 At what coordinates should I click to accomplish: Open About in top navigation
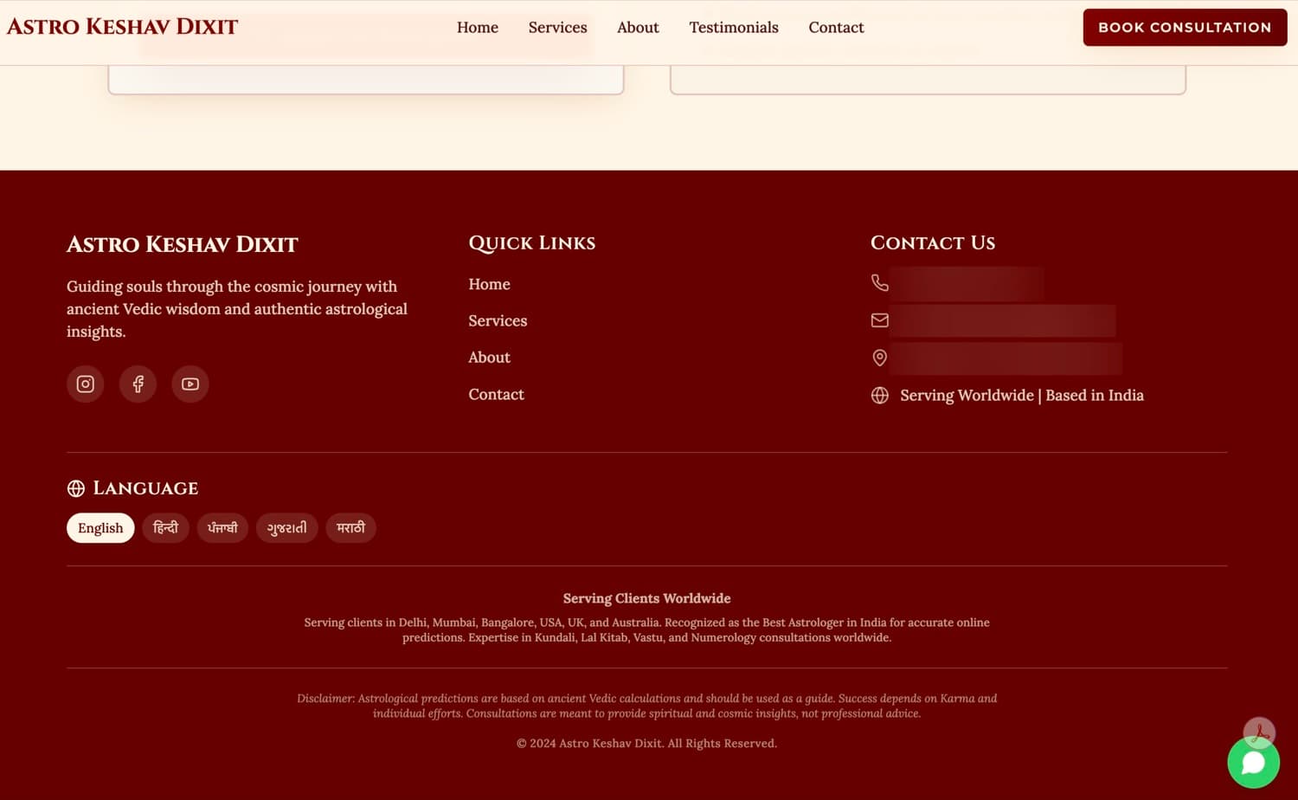(638, 28)
